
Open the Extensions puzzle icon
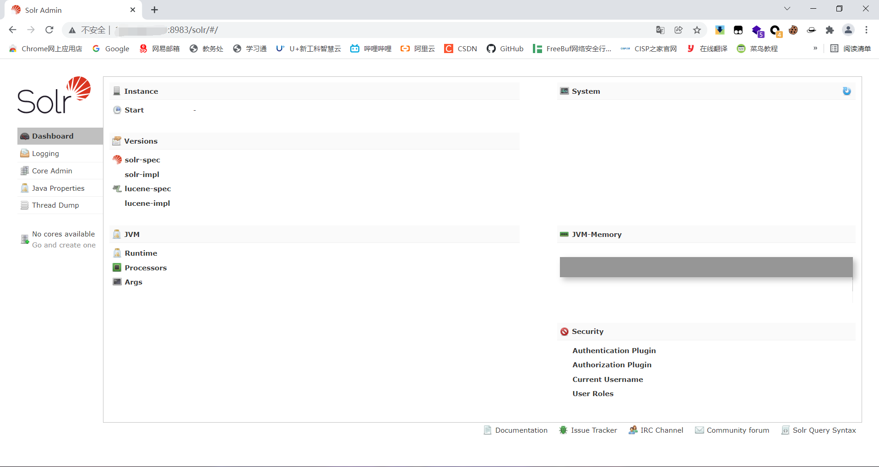(x=830, y=30)
